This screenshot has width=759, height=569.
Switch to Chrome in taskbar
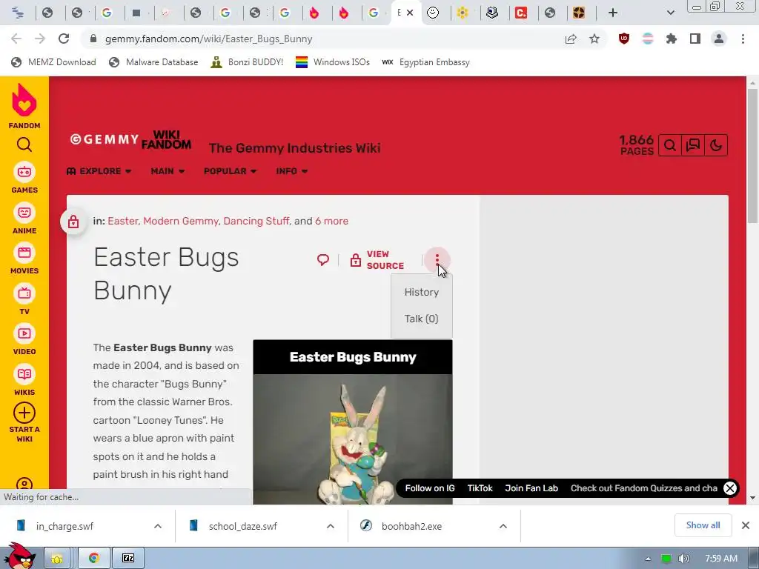[x=94, y=559]
